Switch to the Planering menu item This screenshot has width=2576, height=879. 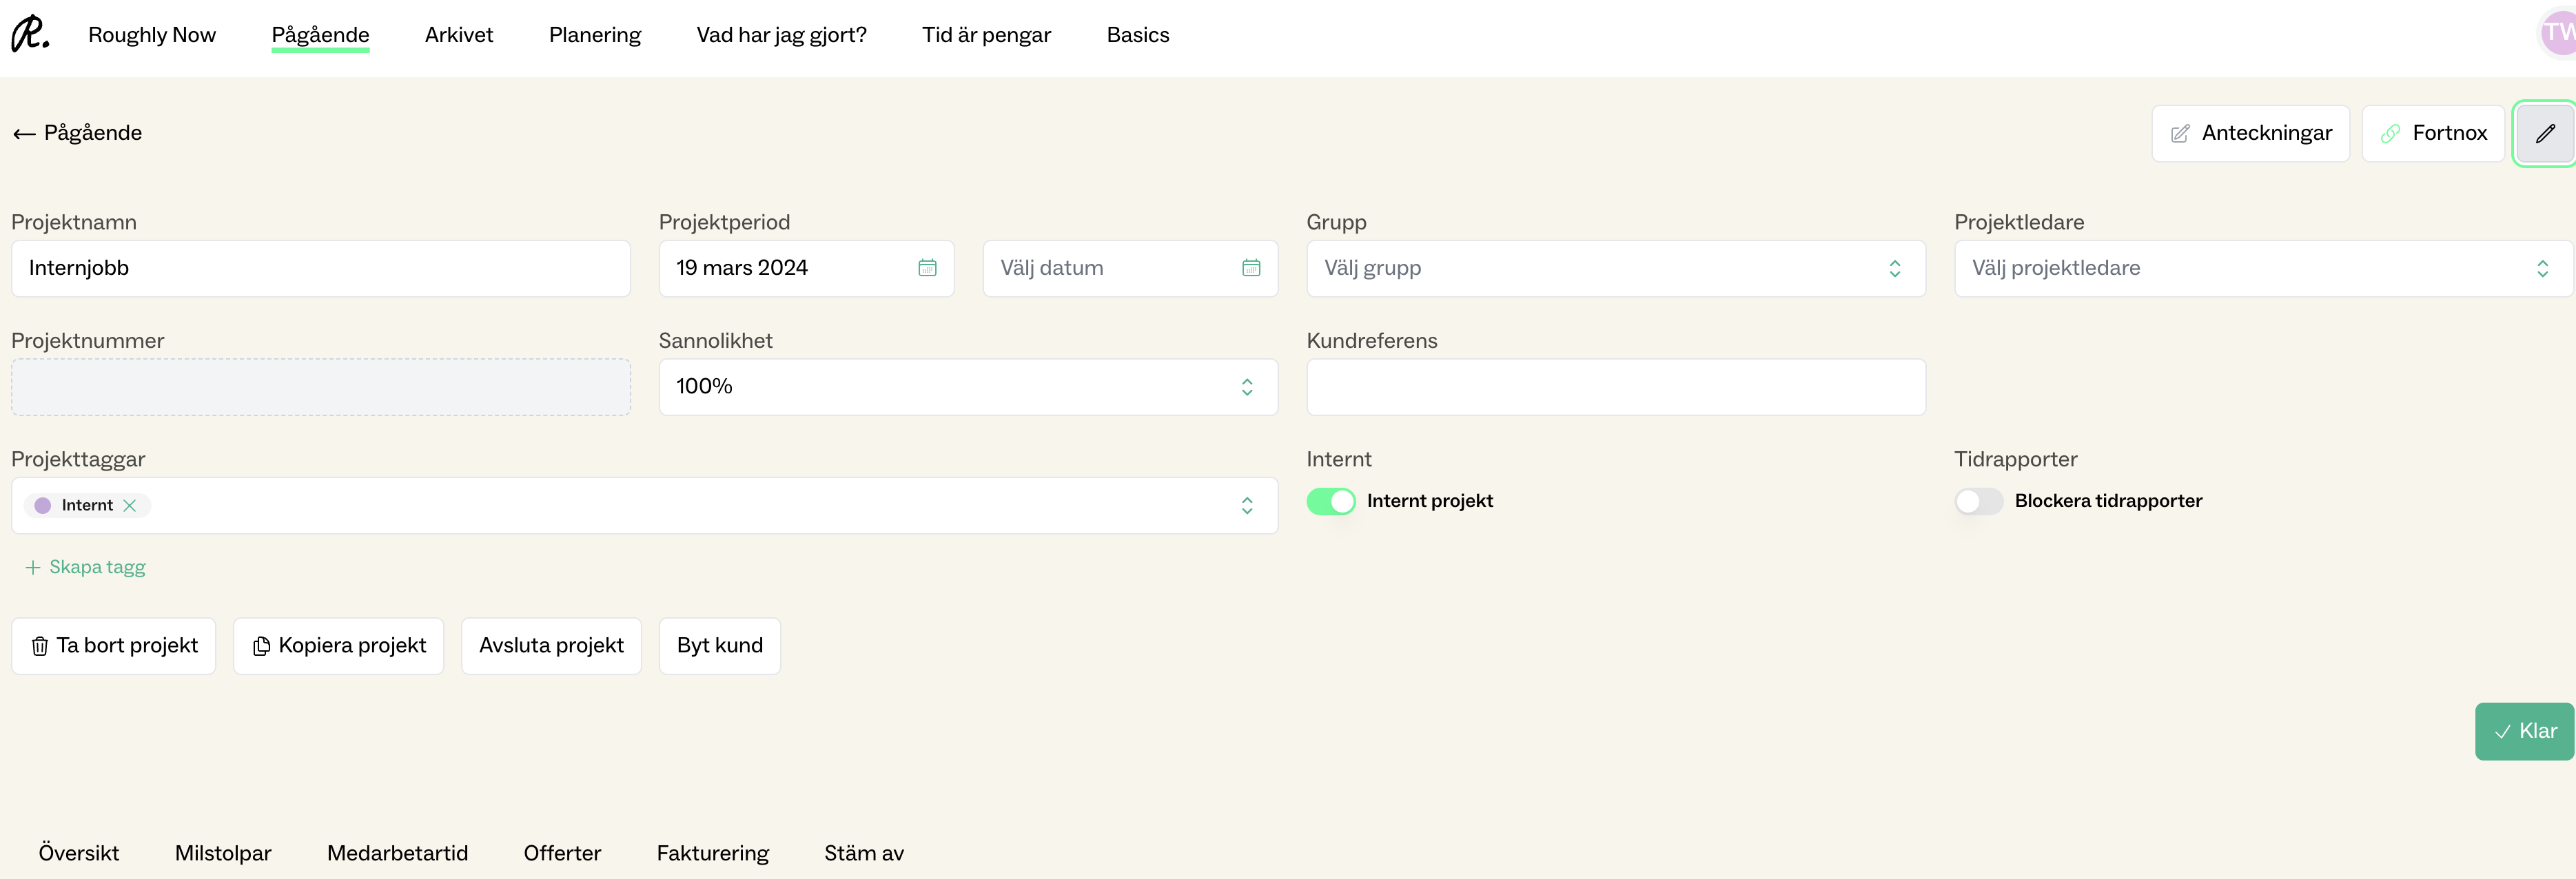[x=594, y=35]
